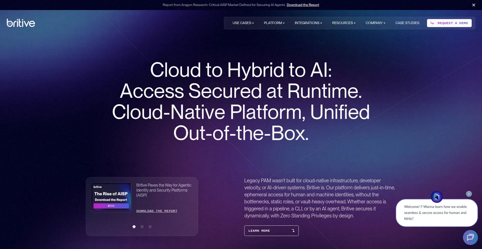Click the Legacy PAM description paragraph

click(x=320, y=198)
